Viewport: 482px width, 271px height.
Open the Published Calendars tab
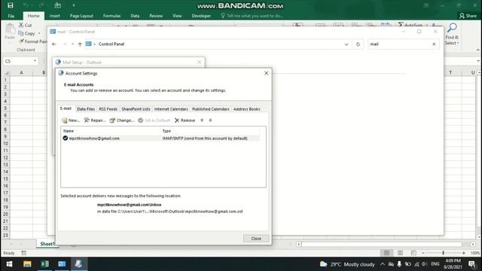(211, 109)
